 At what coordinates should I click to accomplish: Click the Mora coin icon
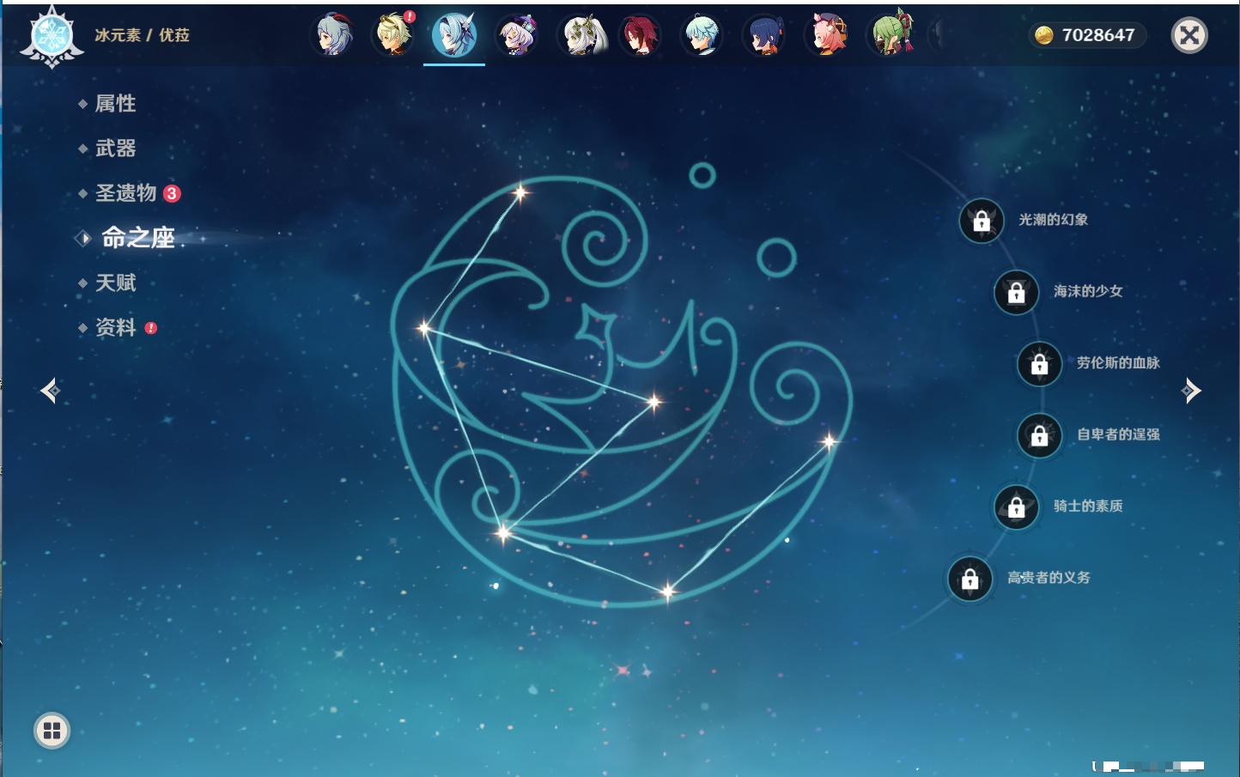(1043, 35)
